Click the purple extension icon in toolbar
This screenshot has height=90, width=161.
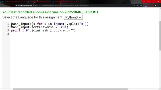click(145, 5)
